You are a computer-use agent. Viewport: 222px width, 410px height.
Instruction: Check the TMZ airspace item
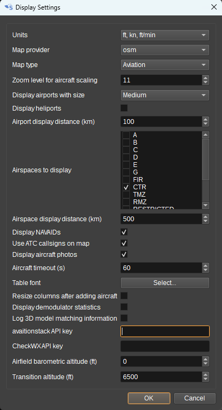pos(127,195)
